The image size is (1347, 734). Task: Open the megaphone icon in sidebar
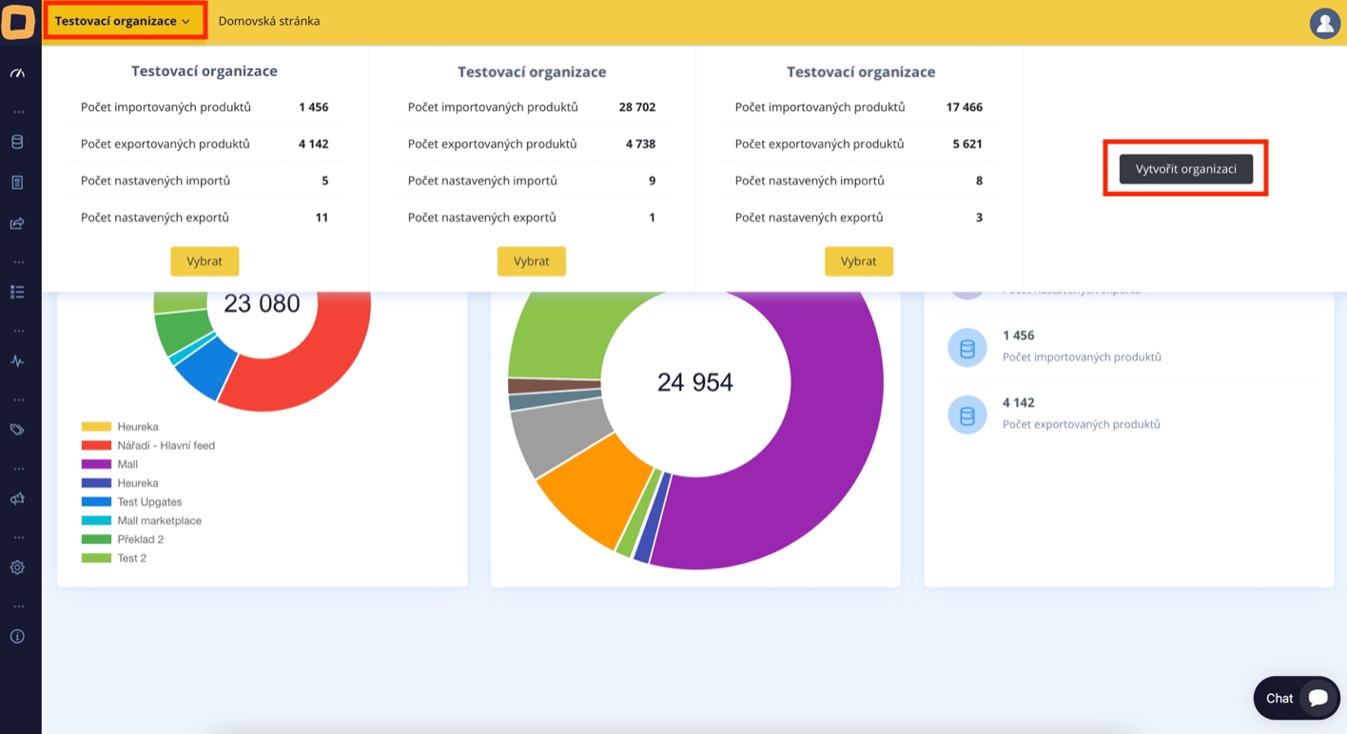[x=17, y=498]
